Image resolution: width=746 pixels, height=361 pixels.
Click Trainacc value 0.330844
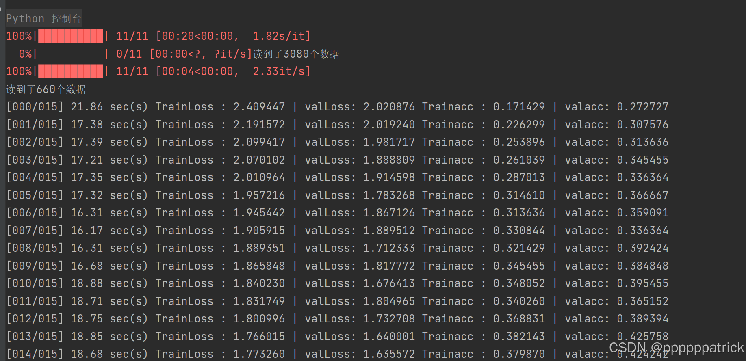point(519,231)
